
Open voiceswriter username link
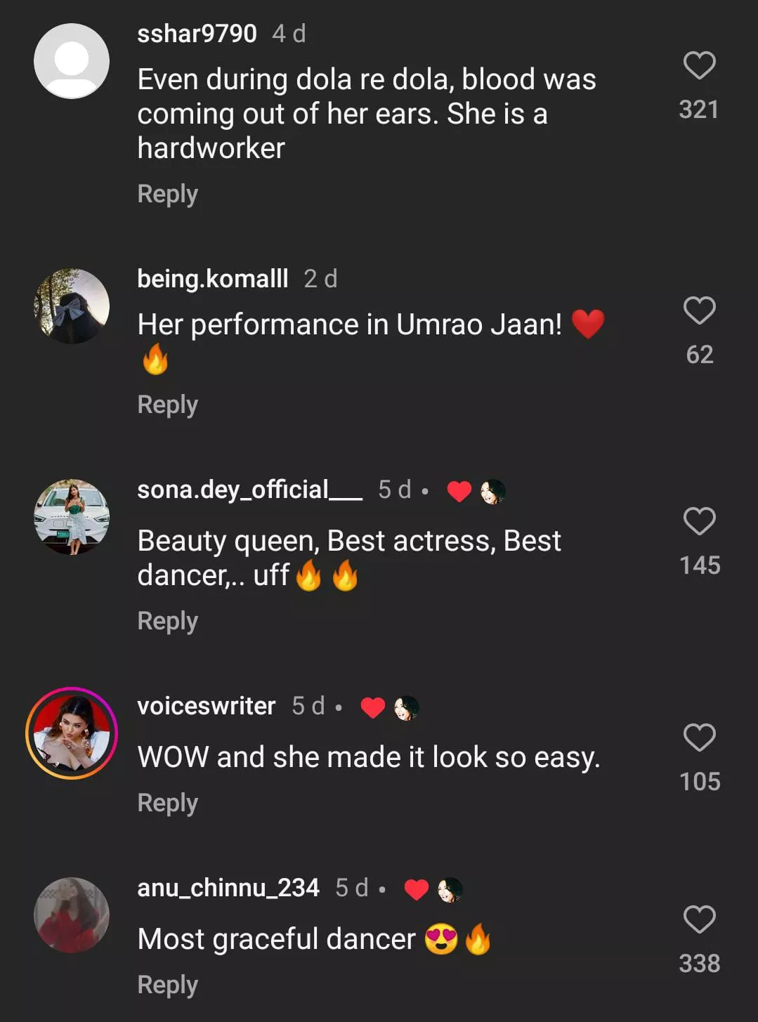tap(206, 706)
